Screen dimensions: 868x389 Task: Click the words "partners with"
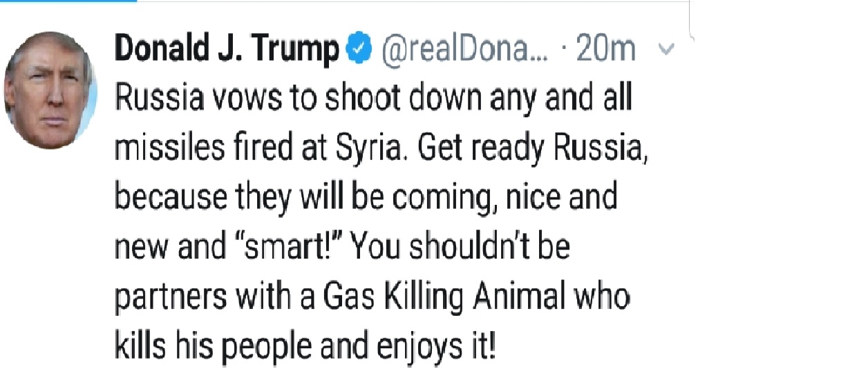[x=195, y=297]
